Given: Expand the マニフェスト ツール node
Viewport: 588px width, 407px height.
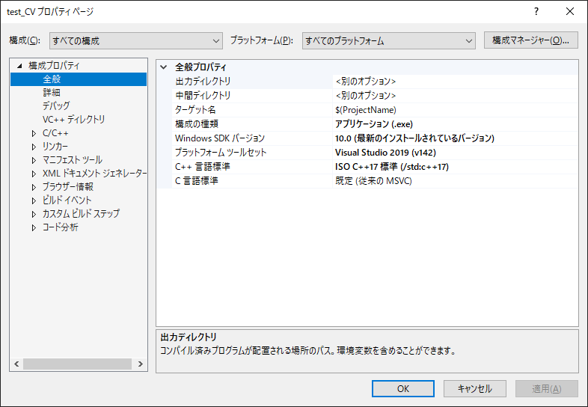Looking at the screenshot, I should (34, 160).
